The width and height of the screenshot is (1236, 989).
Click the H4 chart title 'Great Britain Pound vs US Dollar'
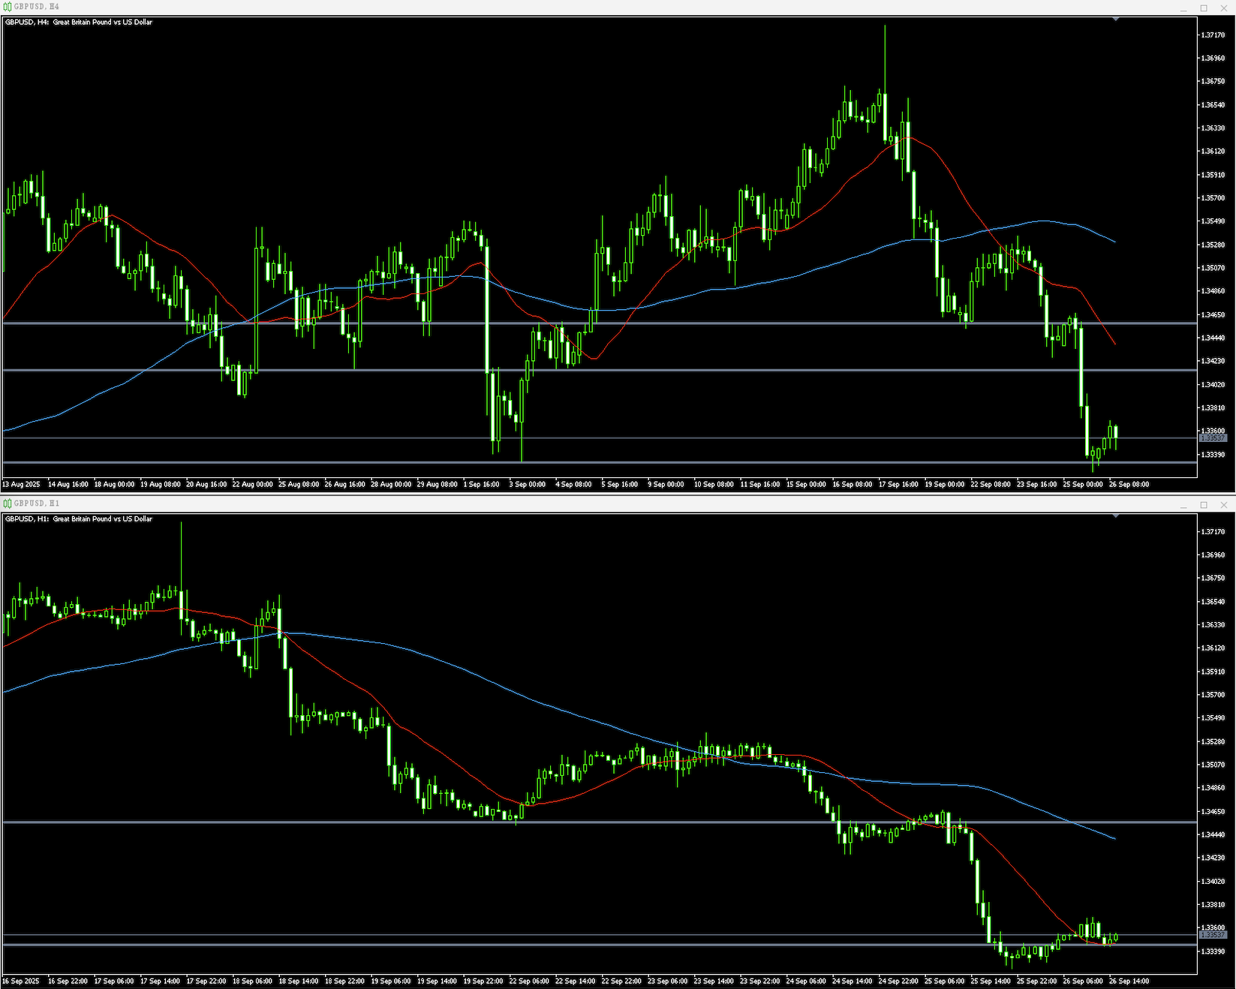[x=102, y=23]
